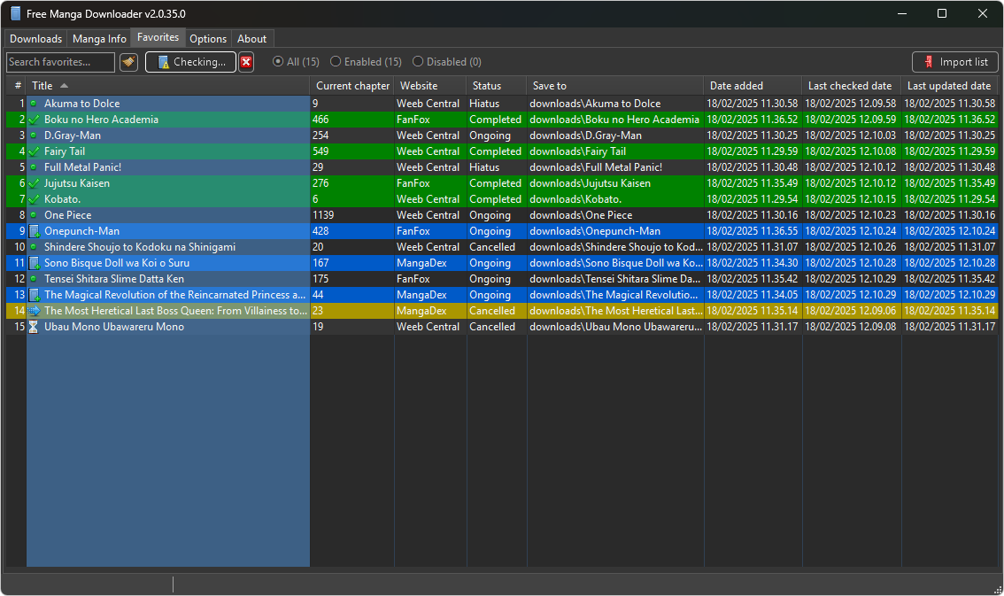The height and width of the screenshot is (596, 1004).
Task: Open the Downloads tab
Action: pos(35,39)
